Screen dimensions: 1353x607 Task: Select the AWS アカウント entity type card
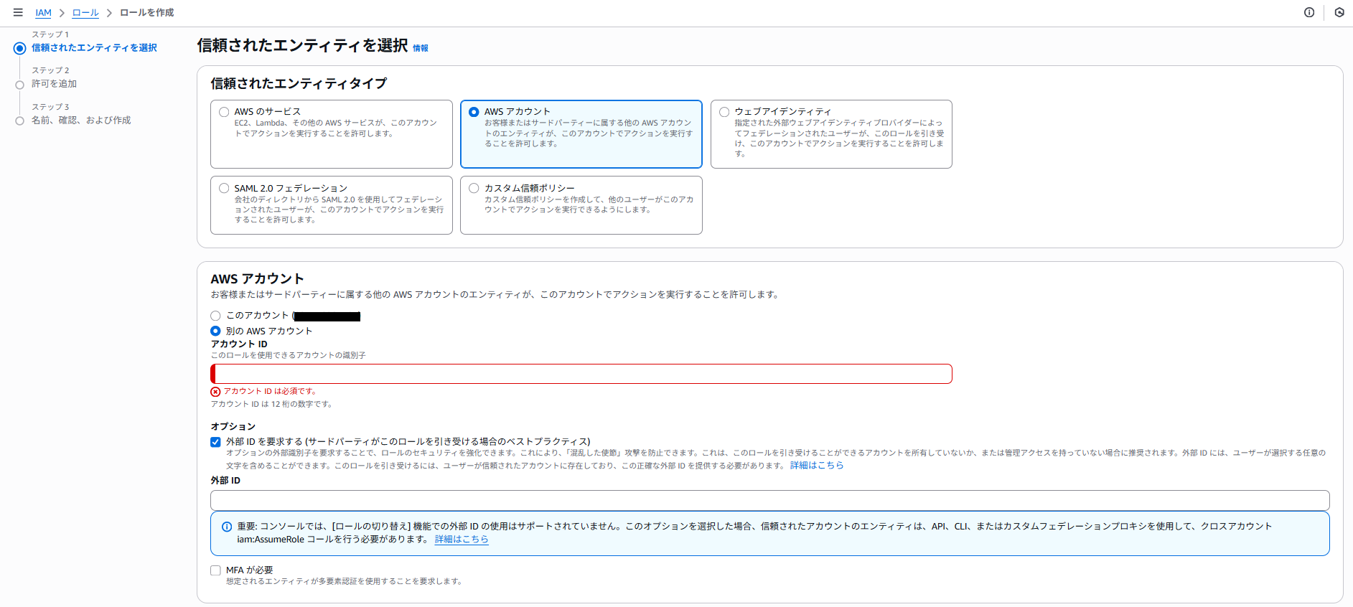click(x=474, y=112)
